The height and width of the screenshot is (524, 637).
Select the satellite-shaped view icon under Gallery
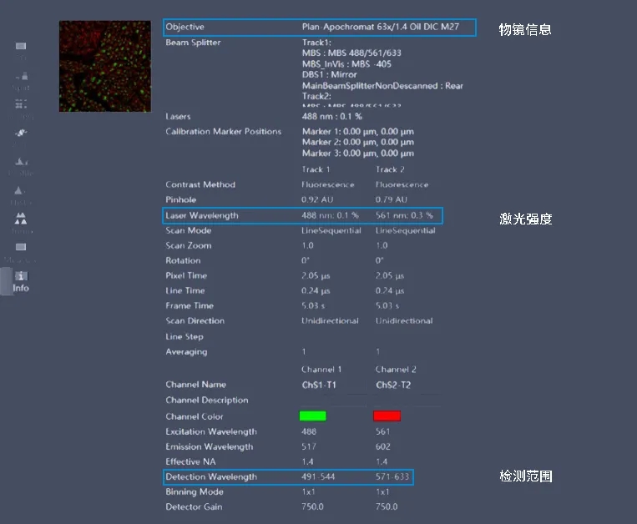[21, 134]
